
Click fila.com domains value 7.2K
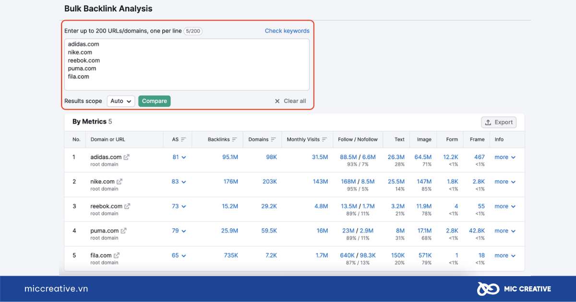(x=271, y=255)
